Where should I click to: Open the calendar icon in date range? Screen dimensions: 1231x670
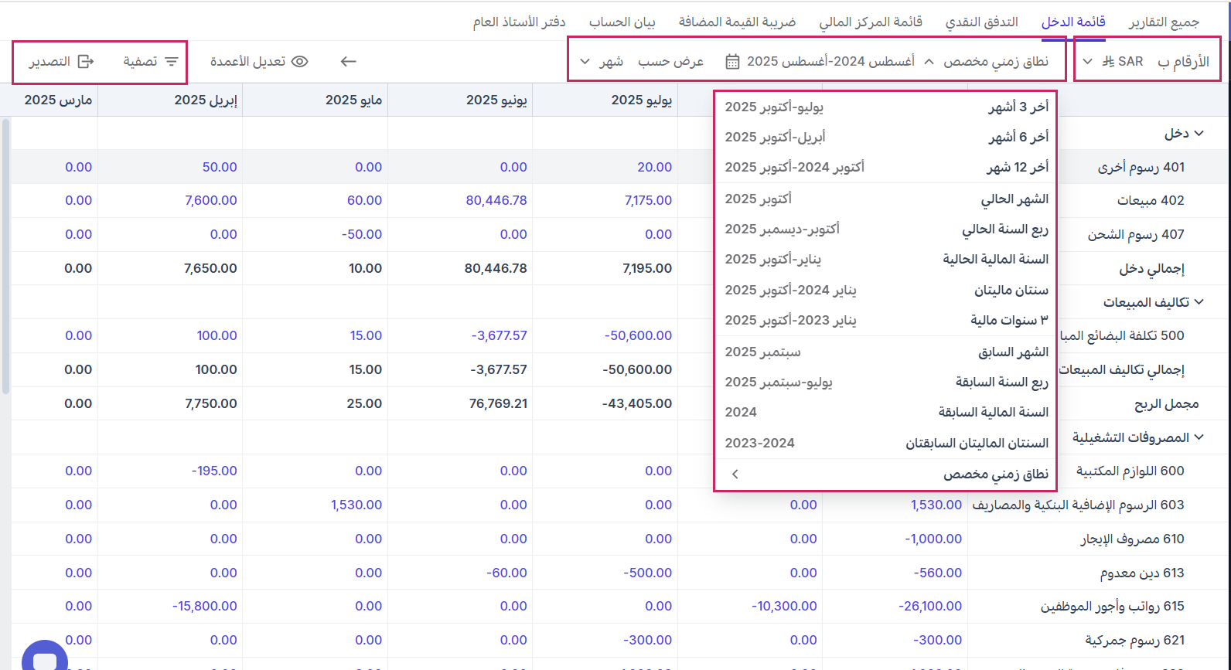coord(732,62)
